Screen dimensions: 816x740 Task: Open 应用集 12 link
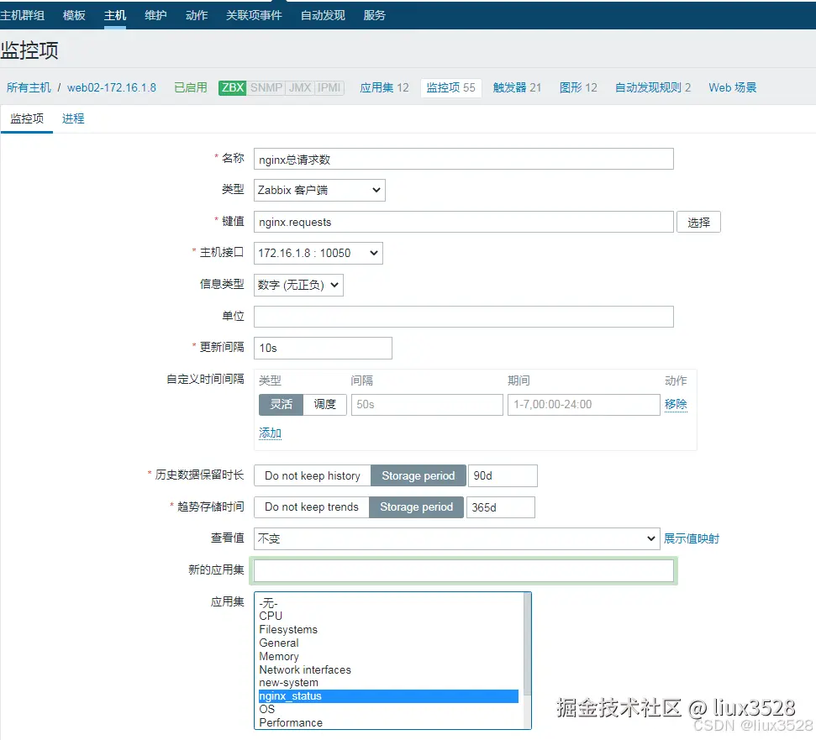pyautogui.click(x=385, y=87)
